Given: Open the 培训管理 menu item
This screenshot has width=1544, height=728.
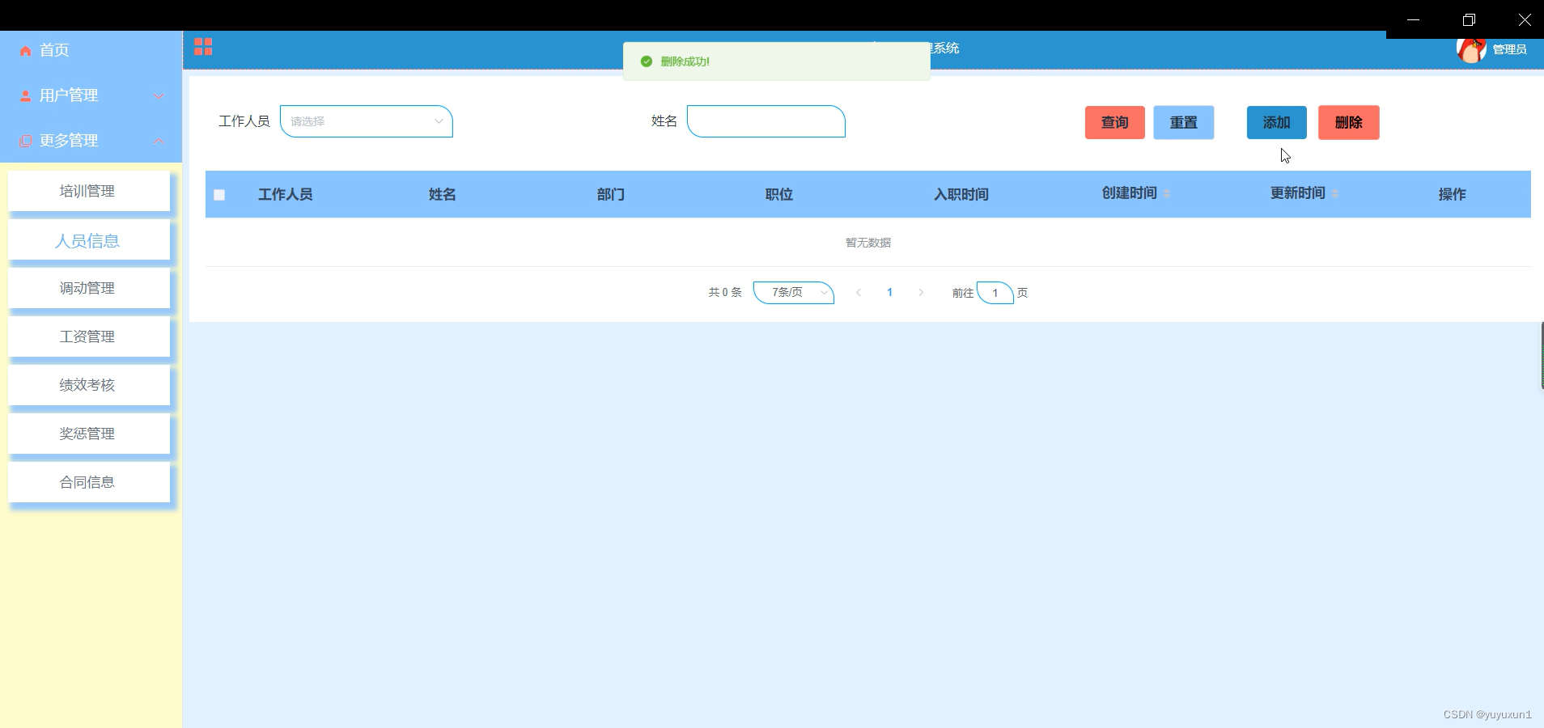Looking at the screenshot, I should (89, 191).
